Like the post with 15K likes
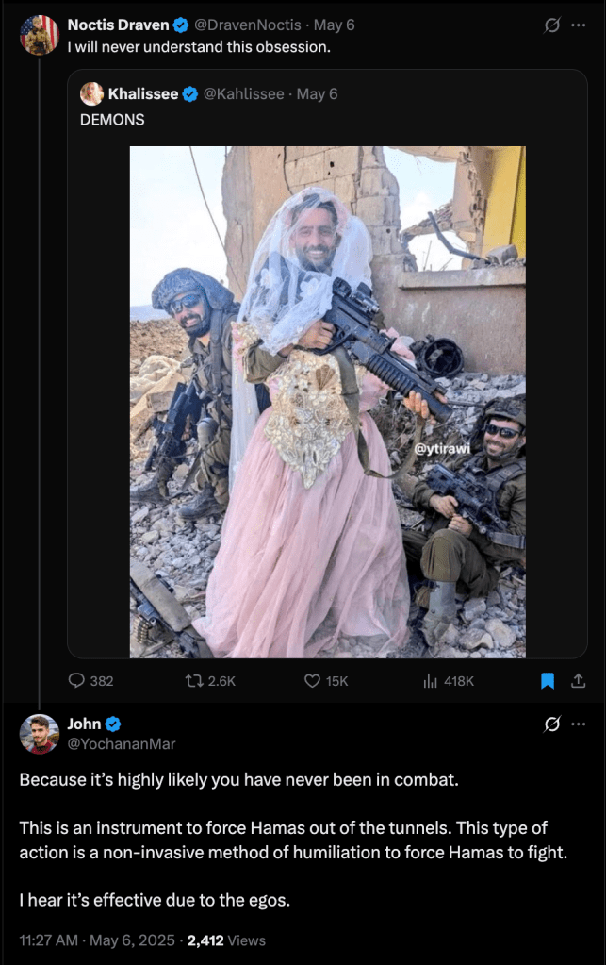This screenshot has width=606, height=965. tap(313, 681)
